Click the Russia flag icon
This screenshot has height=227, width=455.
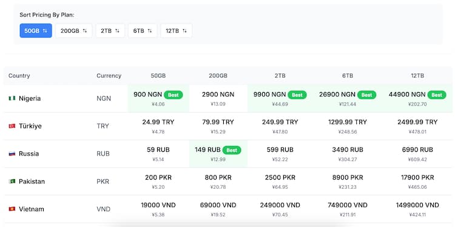click(12, 154)
